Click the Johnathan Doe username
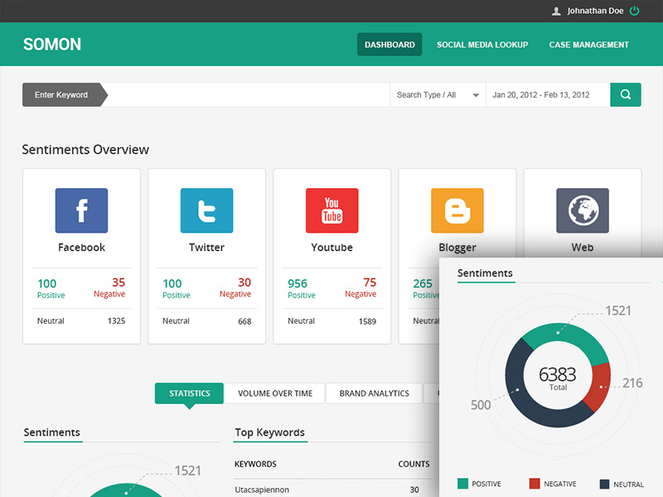Screen dimensions: 663x497 click(595, 11)
